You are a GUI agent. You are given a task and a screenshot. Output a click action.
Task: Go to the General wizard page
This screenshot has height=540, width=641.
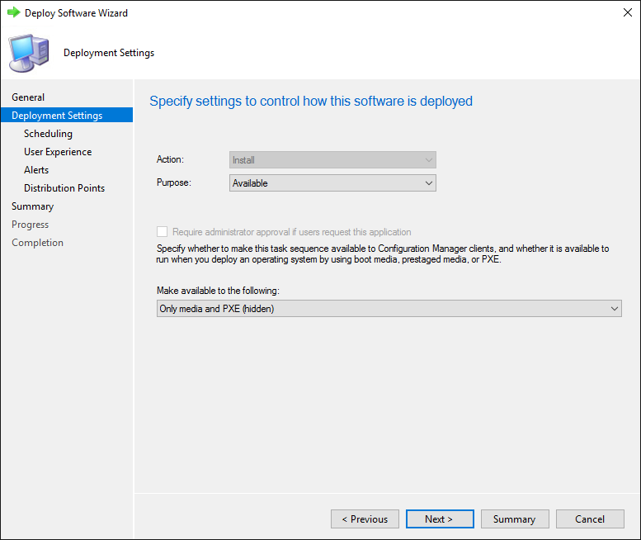pyautogui.click(x=28, y=97)
